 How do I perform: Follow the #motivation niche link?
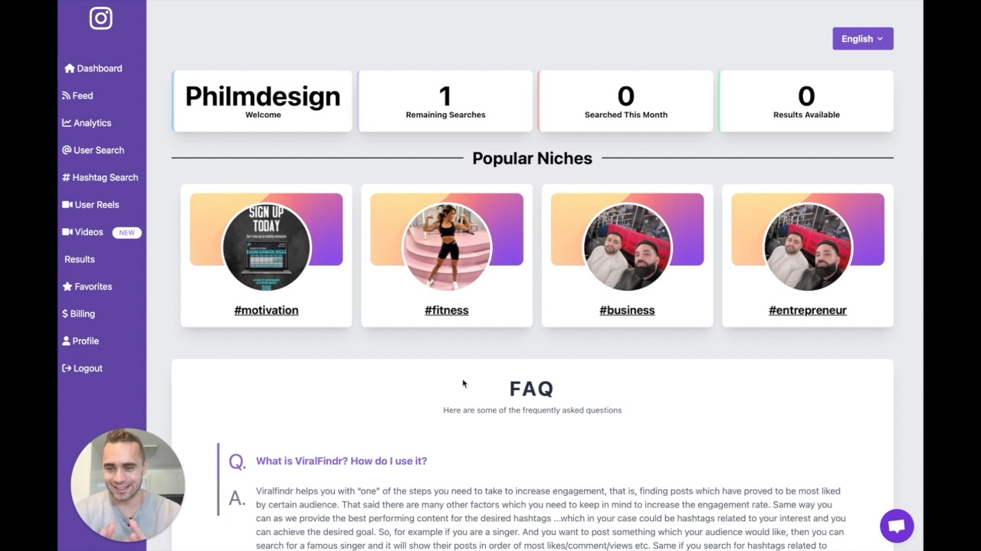tap(266, 310)
